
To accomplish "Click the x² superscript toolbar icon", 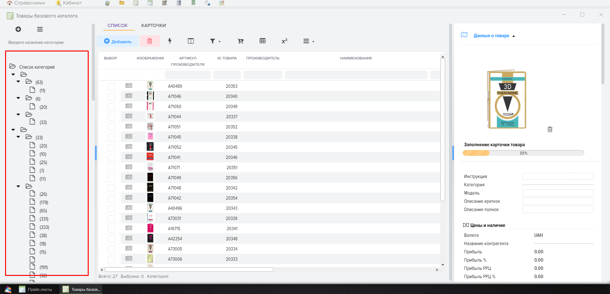I will point(284,41).
